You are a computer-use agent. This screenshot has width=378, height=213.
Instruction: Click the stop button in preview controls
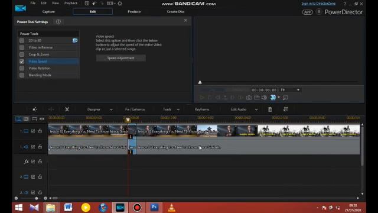[210, 98]
